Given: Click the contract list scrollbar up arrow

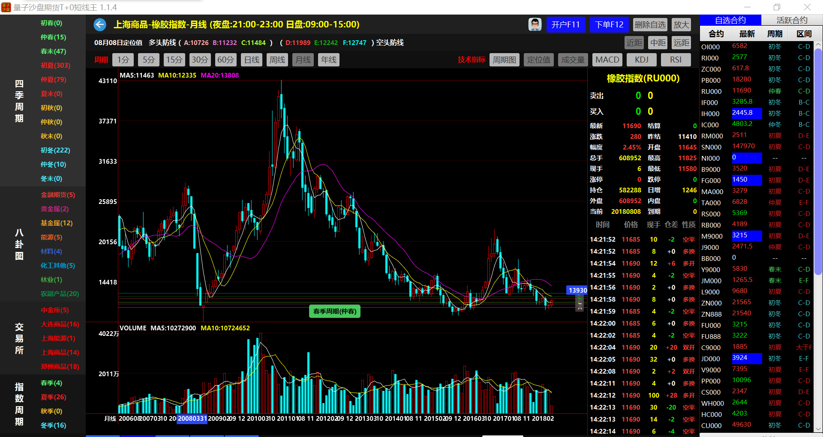Looking at the screenshot, I should tap(818, 44).
